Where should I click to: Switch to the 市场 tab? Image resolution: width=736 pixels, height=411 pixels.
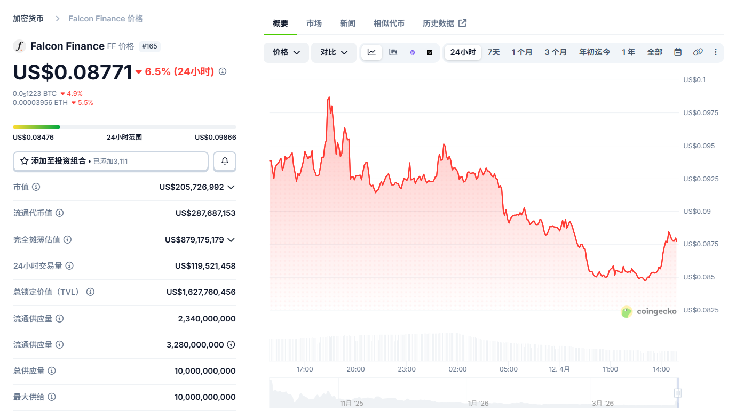[x=314, y=23]
